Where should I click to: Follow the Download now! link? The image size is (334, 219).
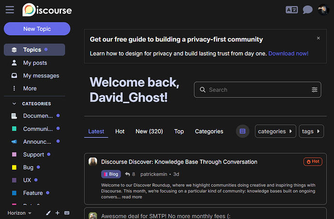[288, 53]
